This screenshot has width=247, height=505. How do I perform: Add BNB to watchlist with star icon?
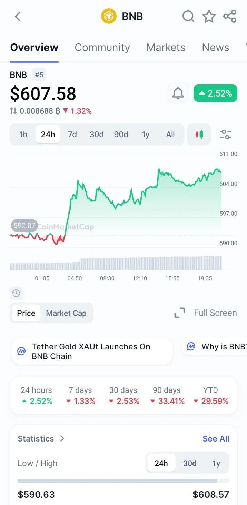(209, 16)
